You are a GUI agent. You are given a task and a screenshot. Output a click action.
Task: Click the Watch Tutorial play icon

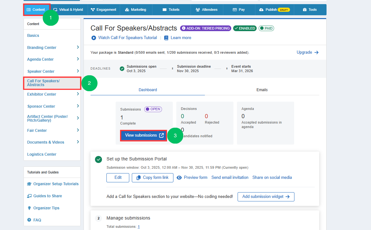[x=94, y=38]
